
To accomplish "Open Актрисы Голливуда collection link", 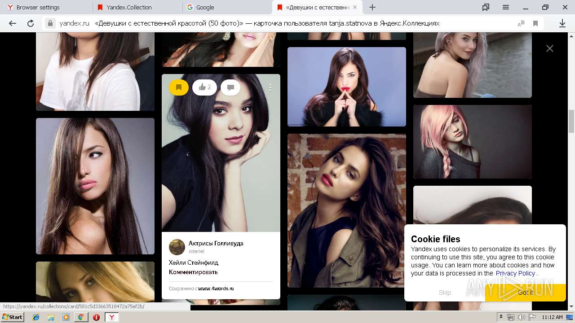I will [x=216, y=243].
